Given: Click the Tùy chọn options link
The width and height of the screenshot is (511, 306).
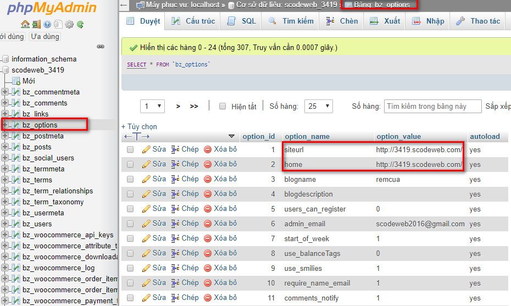Looking at the screenshot, I should [x=140, y=126].
